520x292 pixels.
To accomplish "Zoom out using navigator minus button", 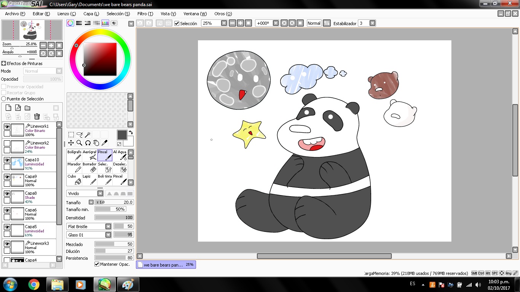I will click(x=43, y=45).
